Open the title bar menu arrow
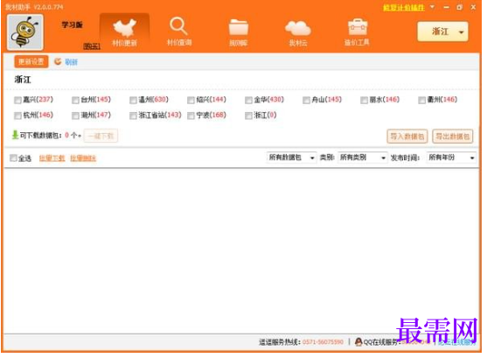Viewport: 494px width, 358px height. 432,7
